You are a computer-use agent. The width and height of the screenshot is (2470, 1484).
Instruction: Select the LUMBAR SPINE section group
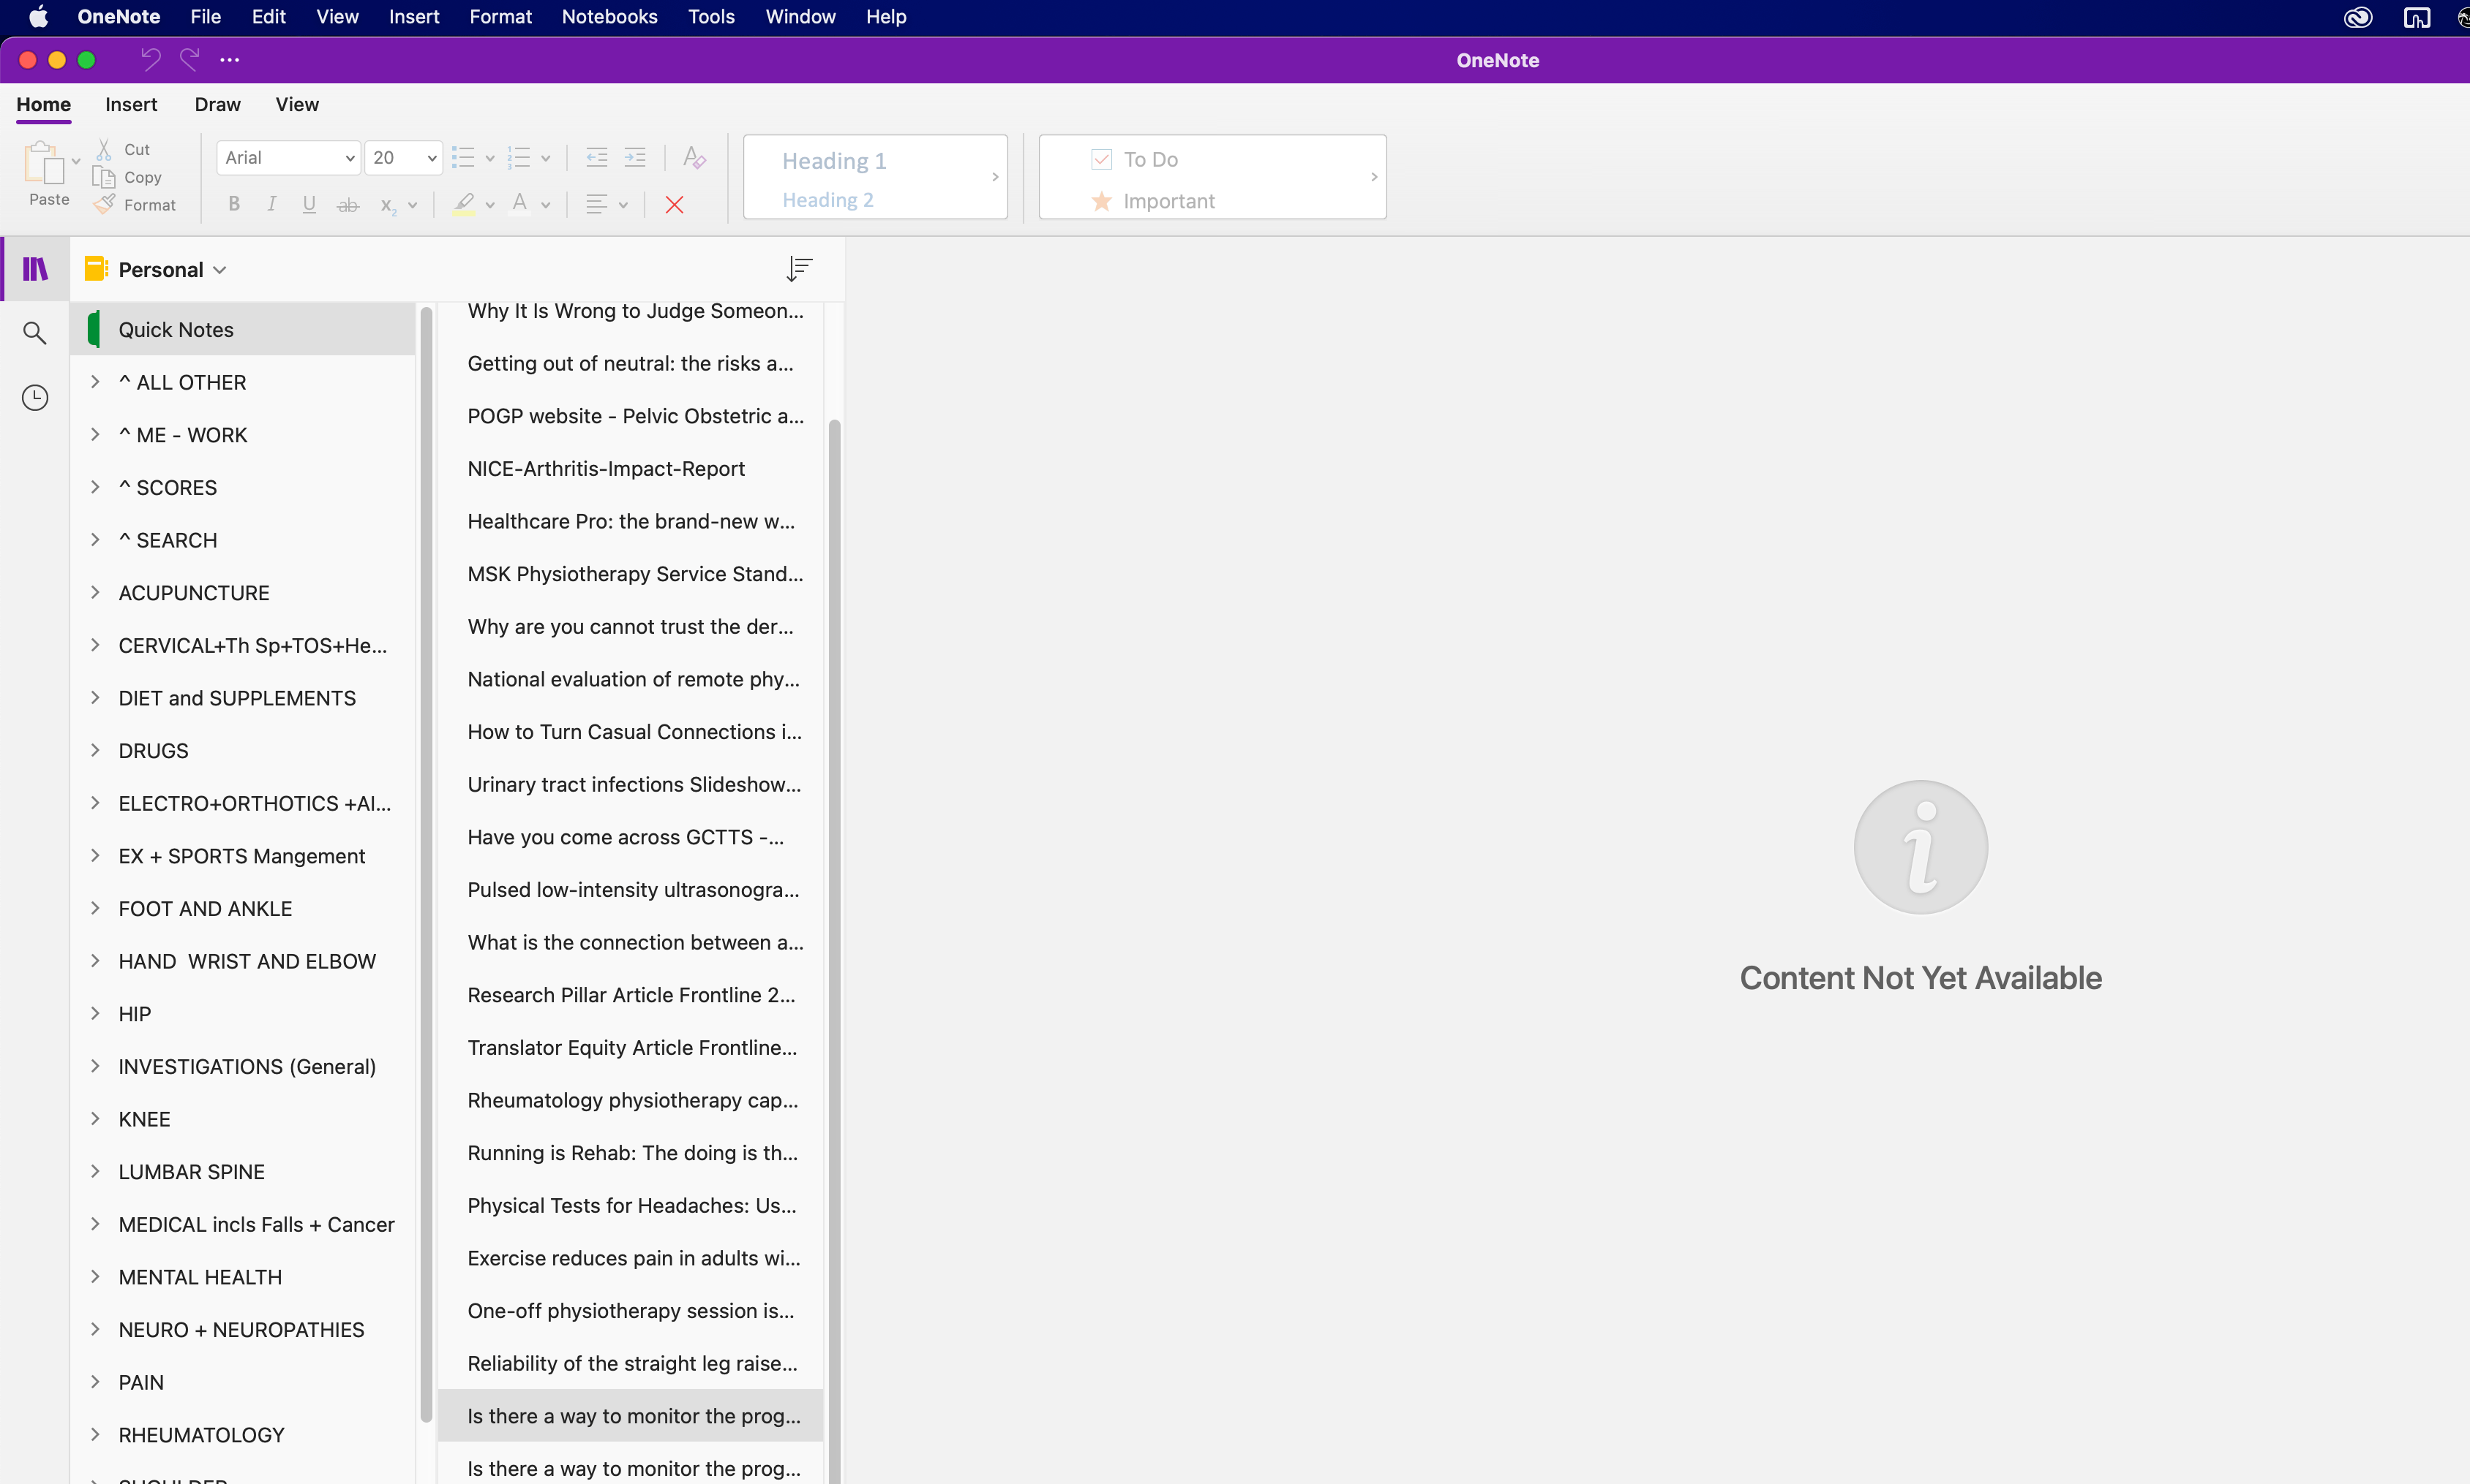(242, 1171)
